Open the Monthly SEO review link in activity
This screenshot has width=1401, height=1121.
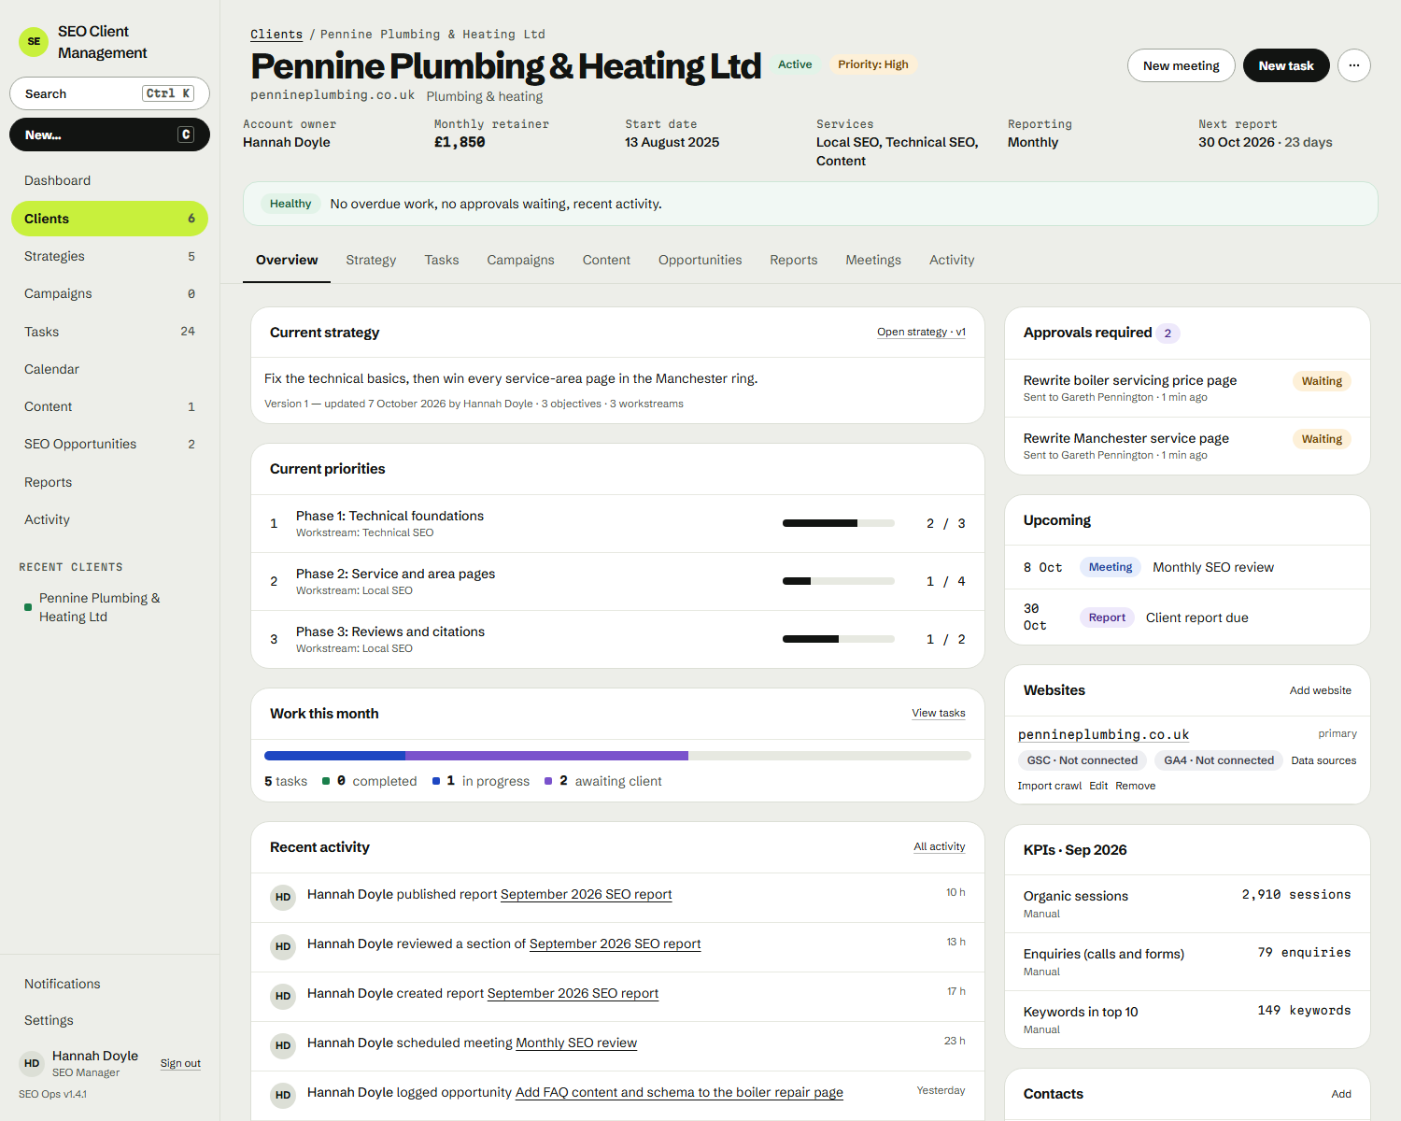[576, 1043]
